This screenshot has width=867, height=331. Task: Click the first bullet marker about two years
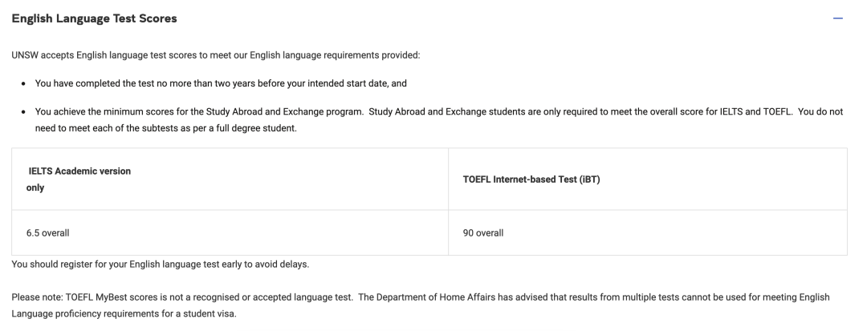[x=23, y=84]
